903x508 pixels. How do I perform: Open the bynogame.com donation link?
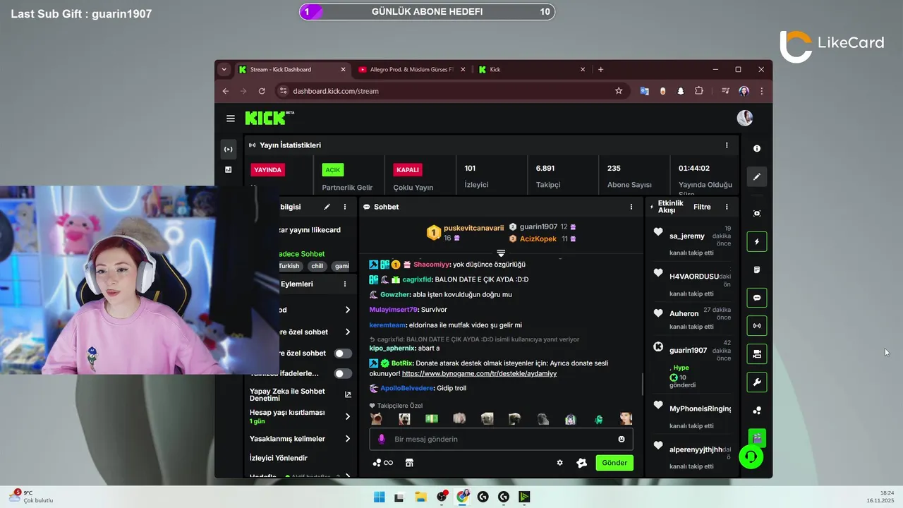click(x=479, y=373)
